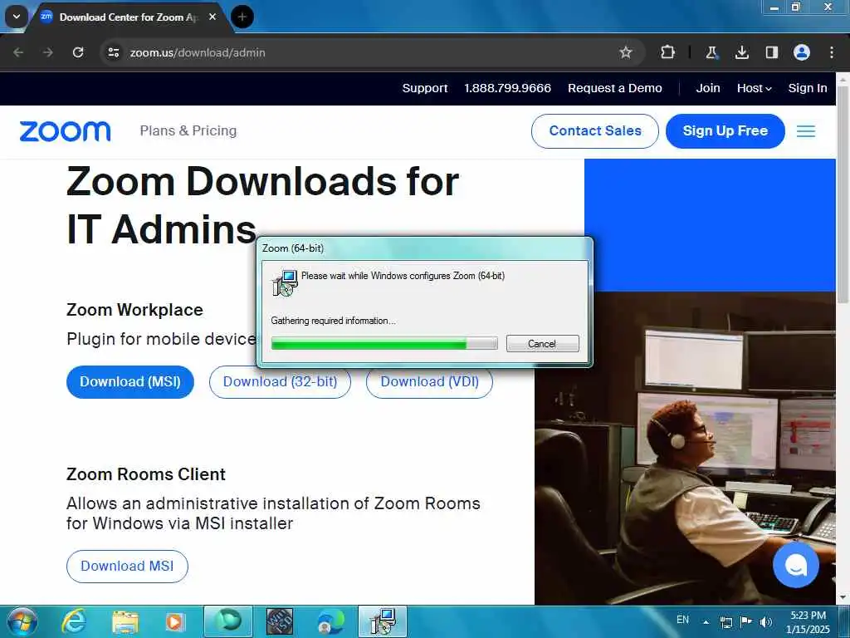Click the EN language indicator
Image resolution: width=850 pixels, height=638 pixels.
tap(683, 620)
